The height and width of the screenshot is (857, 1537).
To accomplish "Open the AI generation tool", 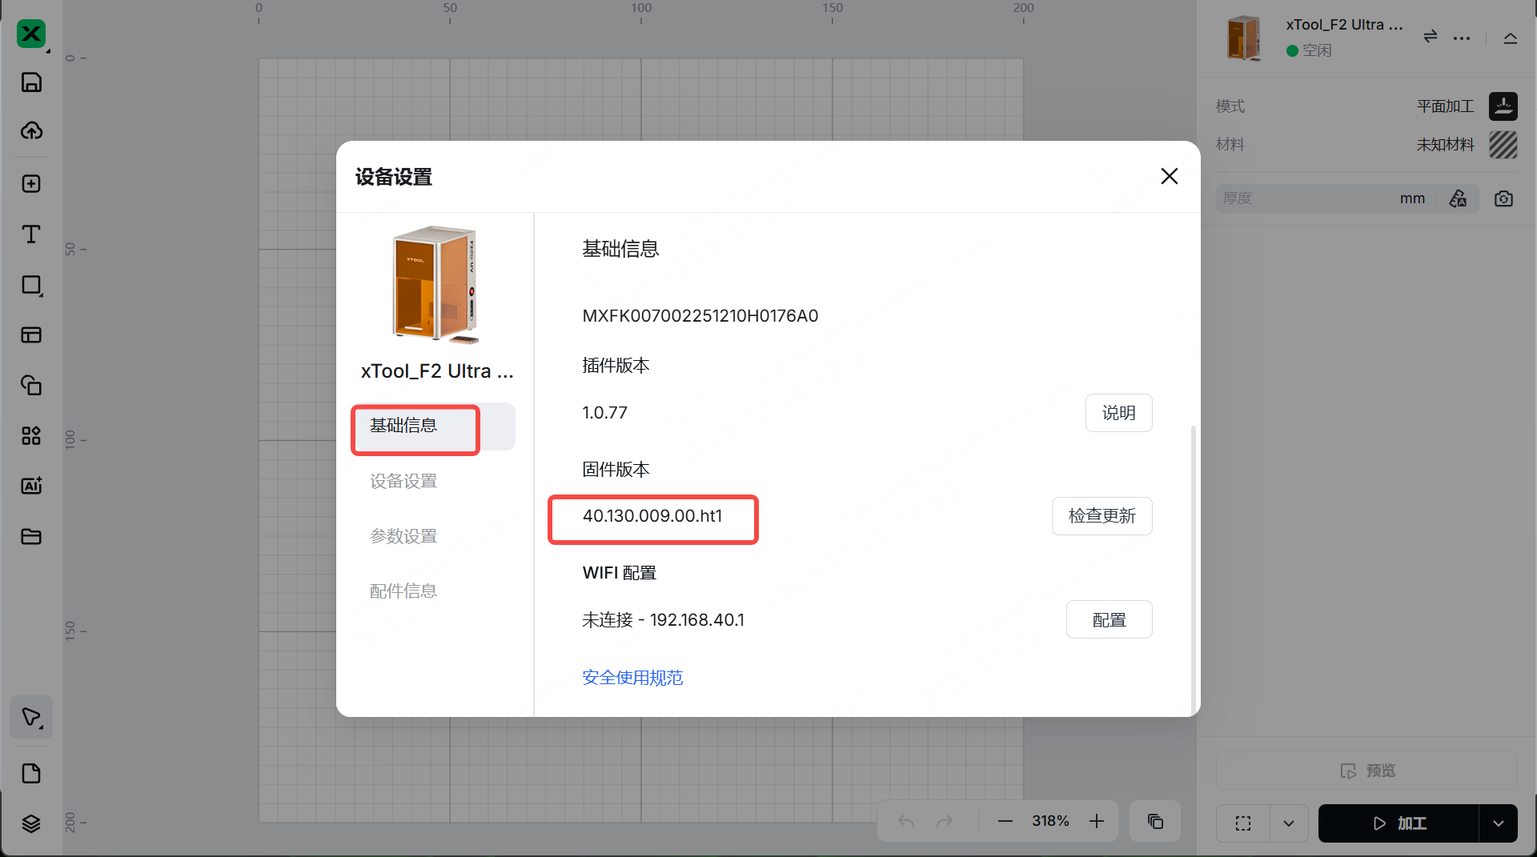I will [x=31, y=486].
